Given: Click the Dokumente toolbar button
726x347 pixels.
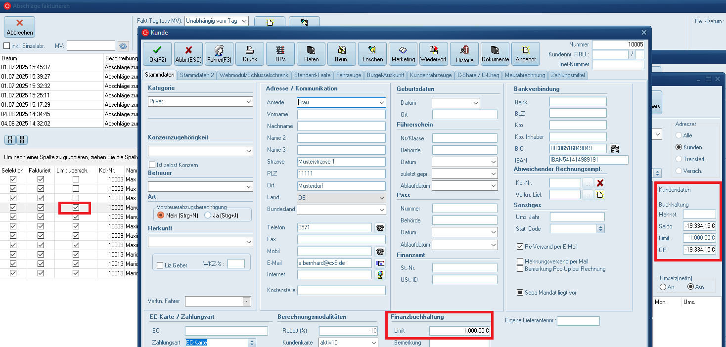Looking at the screenshot, I should (x=495, y=54).
